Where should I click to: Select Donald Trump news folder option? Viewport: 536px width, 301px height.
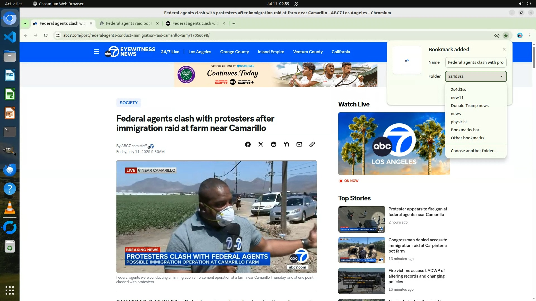[470, 106]
